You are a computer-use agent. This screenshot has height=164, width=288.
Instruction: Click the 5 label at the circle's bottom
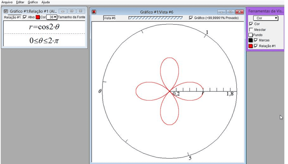coord(190,158)
